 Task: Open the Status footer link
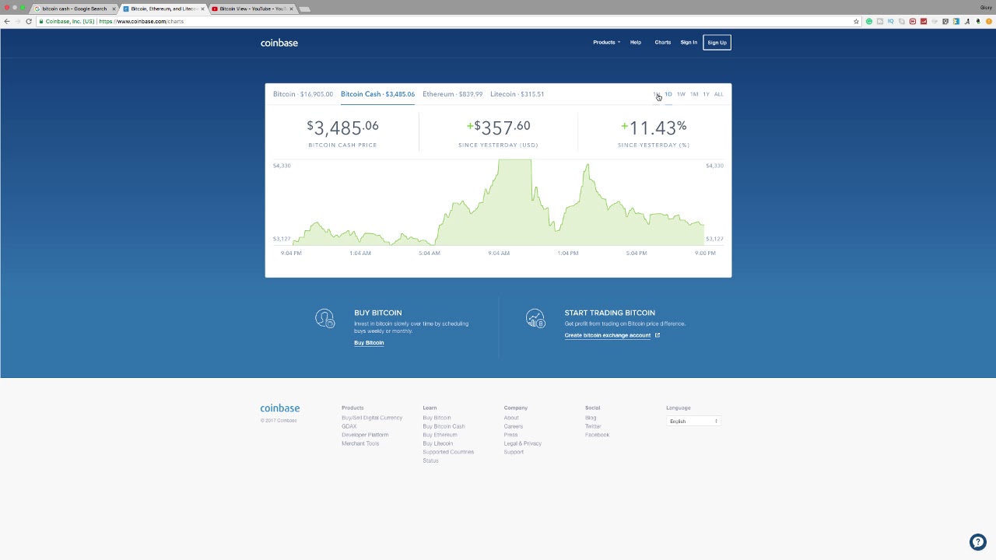coord(430,460)
